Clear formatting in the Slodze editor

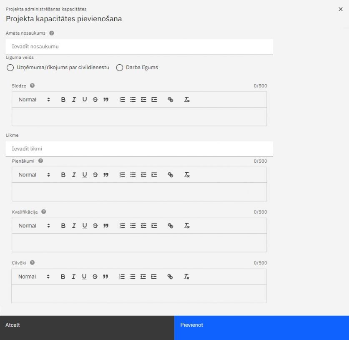pyautogui.click(x=187, y=100)
